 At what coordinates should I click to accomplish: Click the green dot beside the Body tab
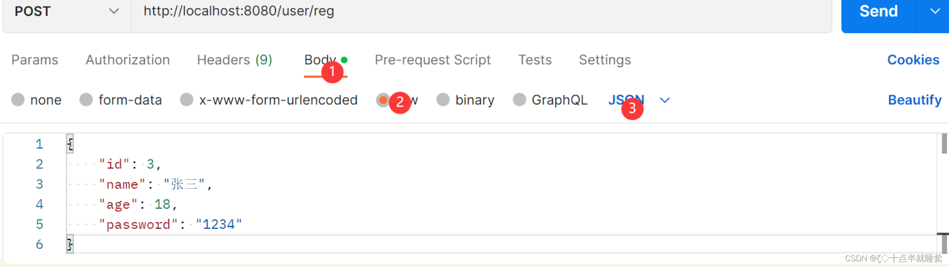point(344,60)
